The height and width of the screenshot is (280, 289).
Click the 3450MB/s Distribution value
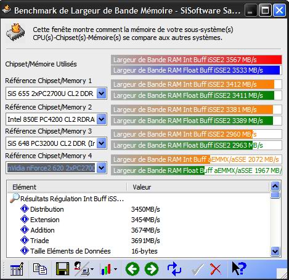pos(145,209)
